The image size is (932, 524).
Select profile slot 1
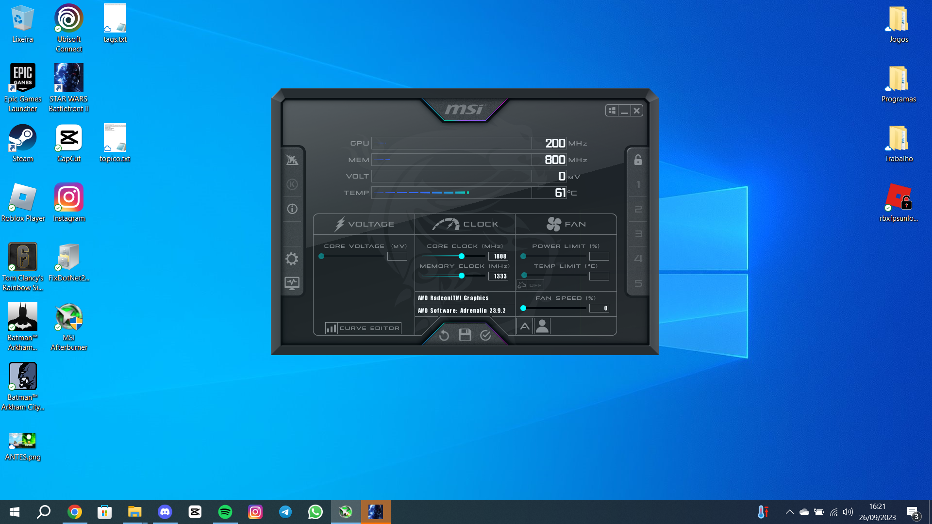point(638,184)
